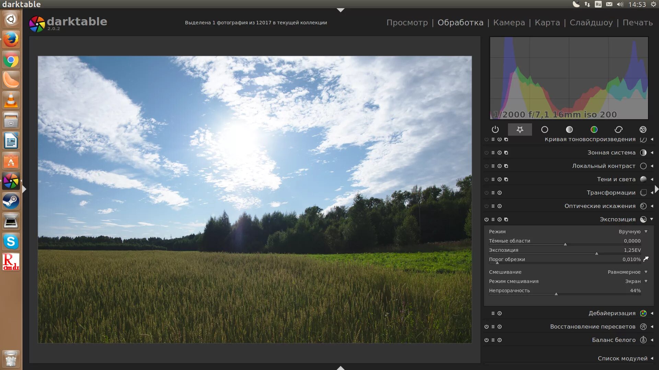Open presets menu of Локальный контраст module
659x370 pixels.
coord(493,166)
